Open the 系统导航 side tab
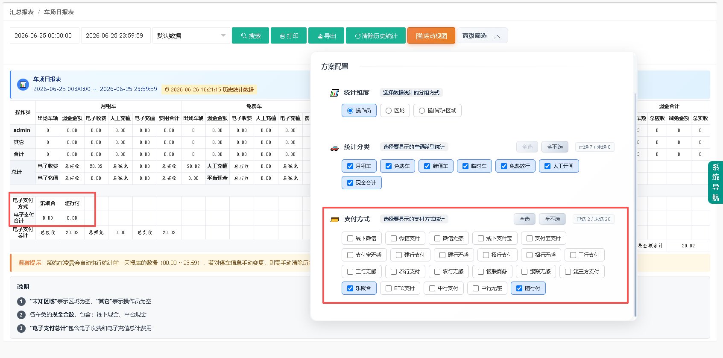Image resolution: width=723 pixels, height=358 pixels. tap(715, 182)
